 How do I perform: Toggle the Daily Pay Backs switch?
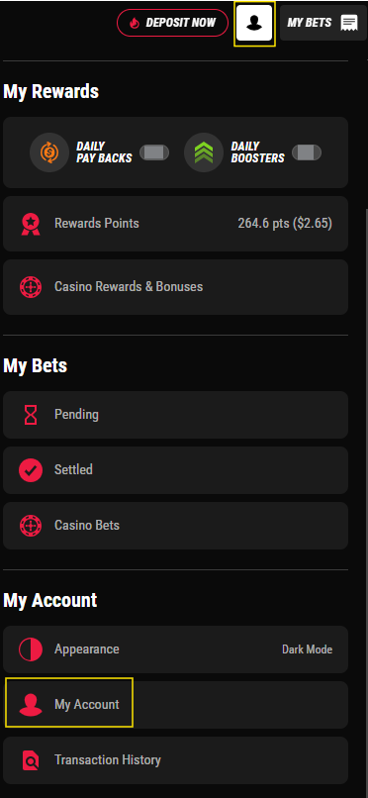click(154, 152)
